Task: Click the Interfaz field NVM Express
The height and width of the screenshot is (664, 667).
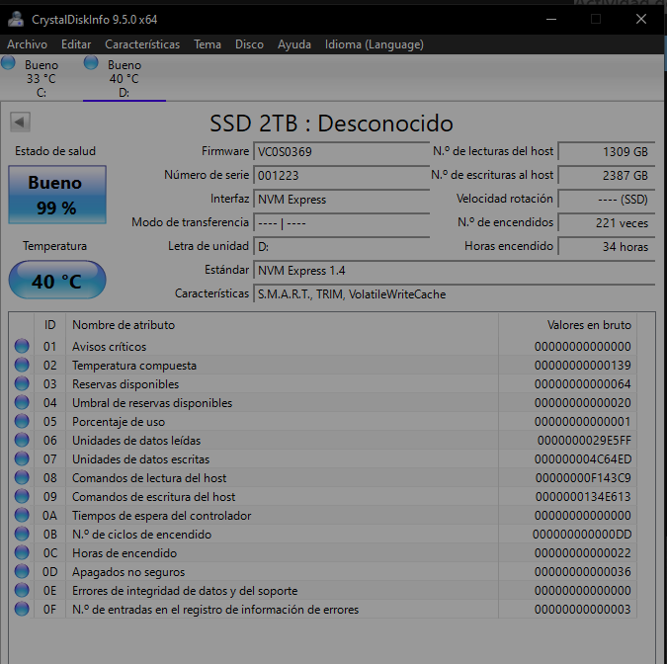Action: point(342,199)
